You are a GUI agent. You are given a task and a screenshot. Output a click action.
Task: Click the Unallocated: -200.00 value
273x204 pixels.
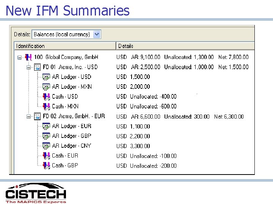click(153, 166)
